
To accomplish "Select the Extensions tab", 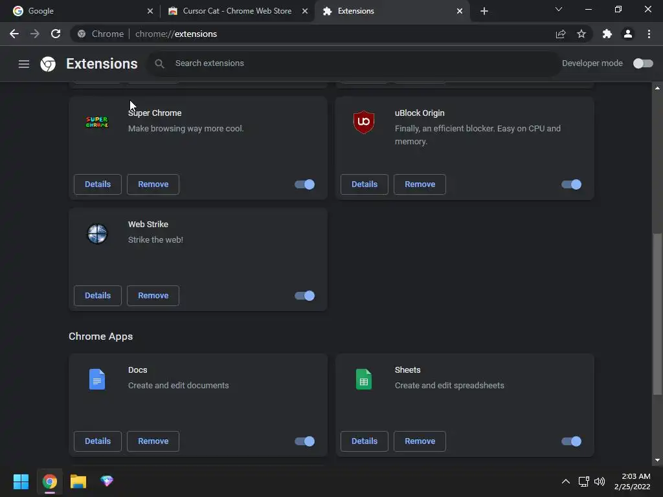I will 391,11.
